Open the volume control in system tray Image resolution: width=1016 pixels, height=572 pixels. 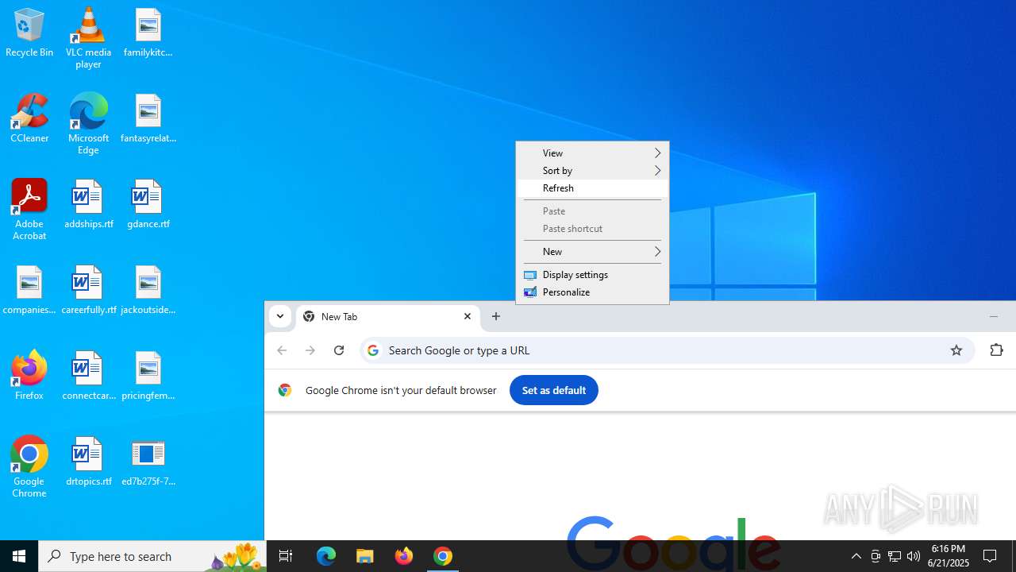[914, 556]
